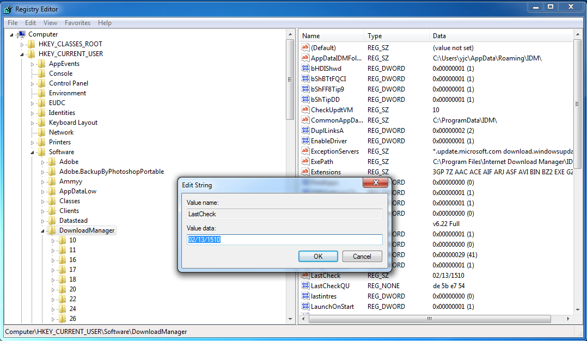
Task: Click the AppDataIDMFol... value icon
Action: coord(305,58)
